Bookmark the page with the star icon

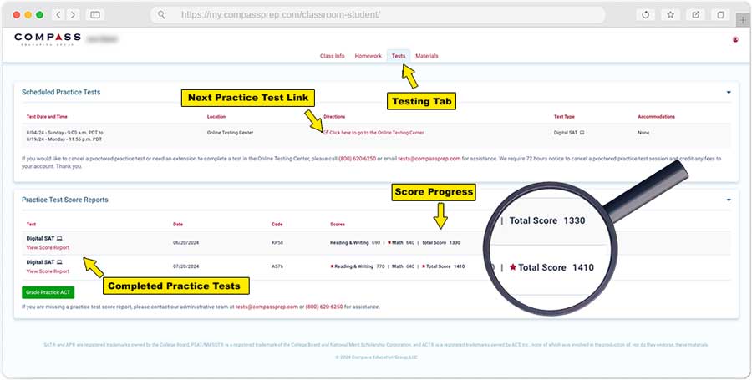click(x=670, y=15)
